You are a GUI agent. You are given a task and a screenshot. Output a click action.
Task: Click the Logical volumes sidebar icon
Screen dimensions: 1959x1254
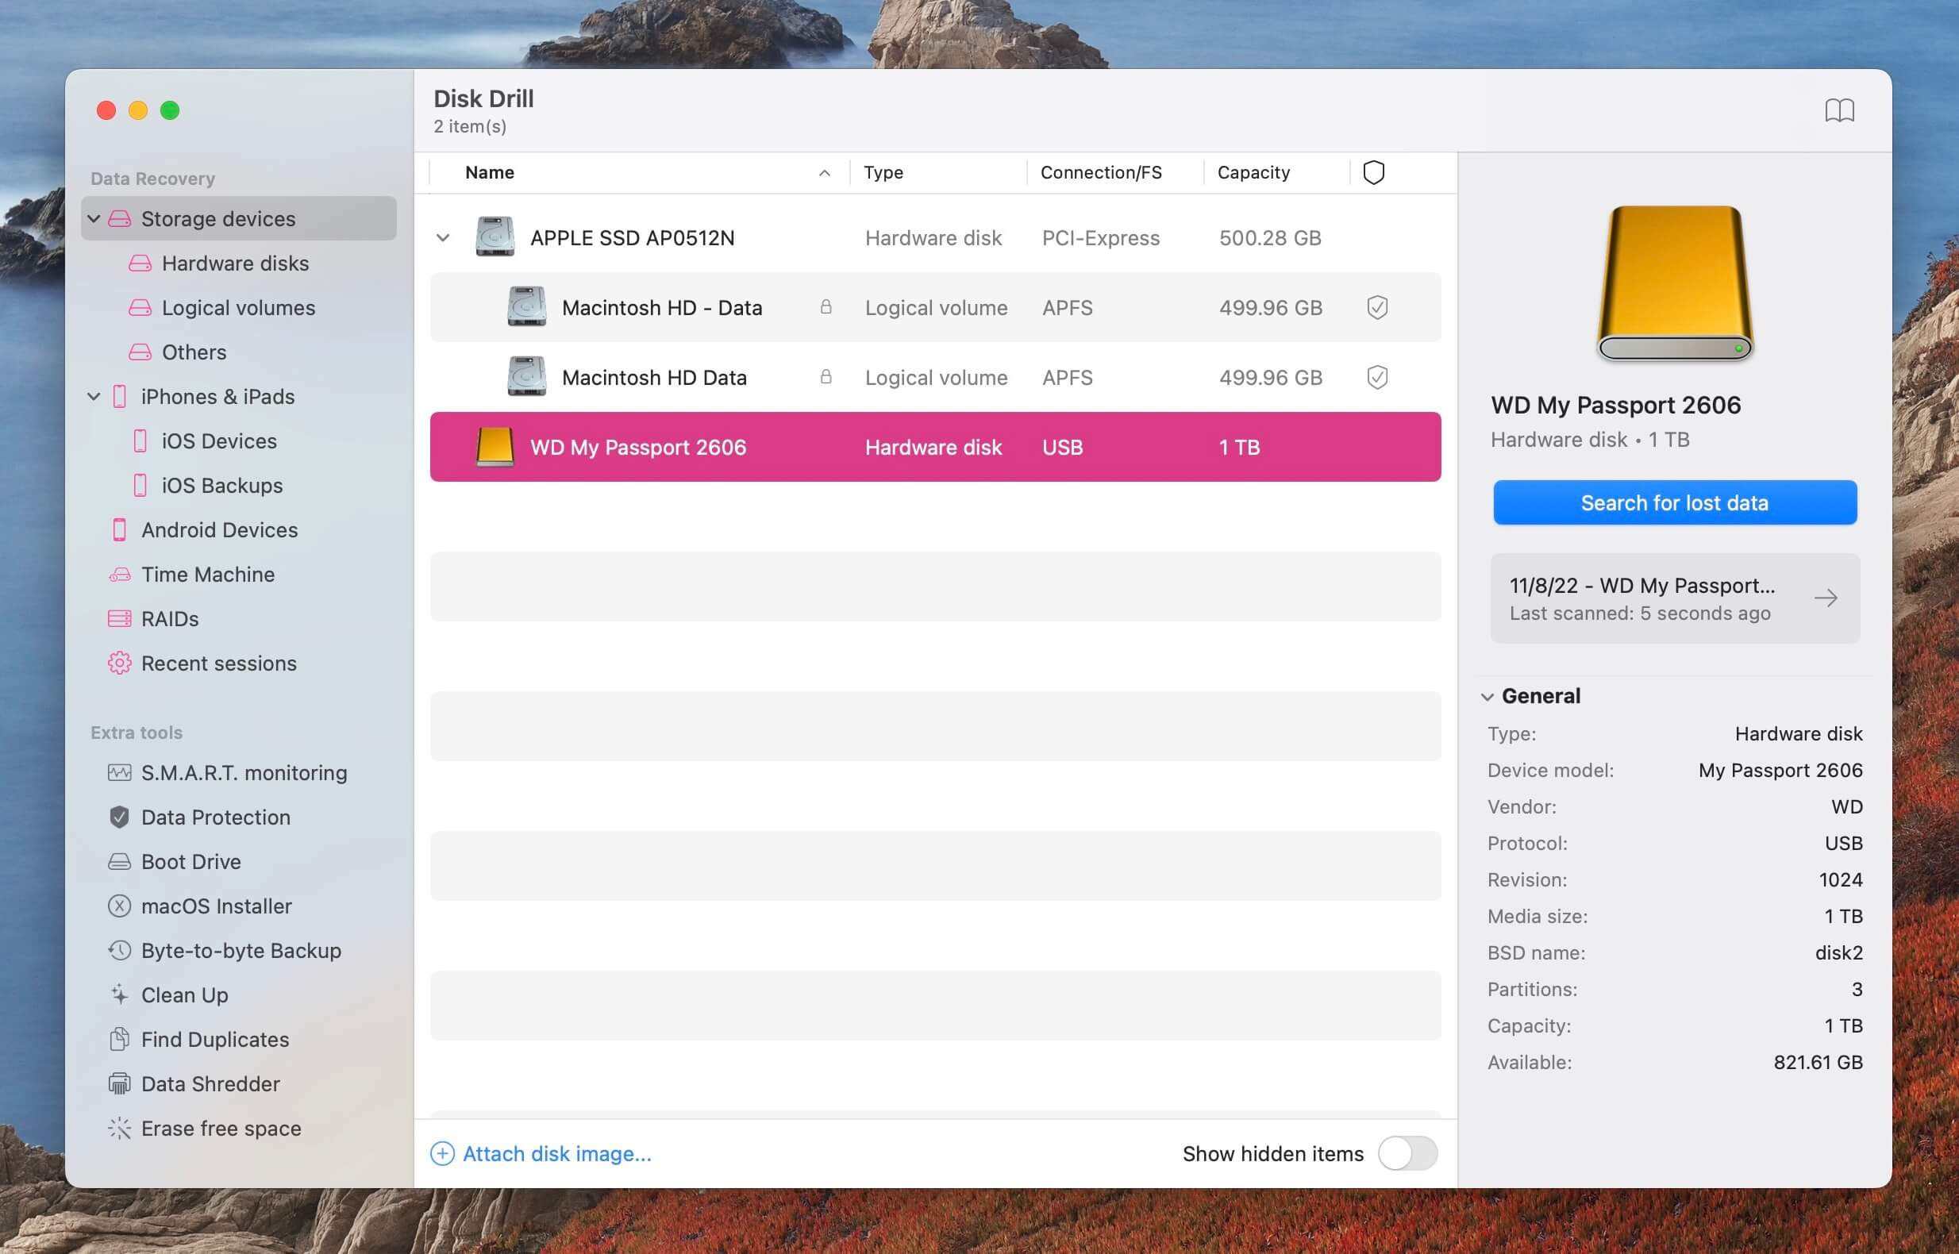[140, 308]
